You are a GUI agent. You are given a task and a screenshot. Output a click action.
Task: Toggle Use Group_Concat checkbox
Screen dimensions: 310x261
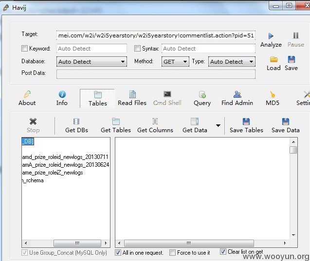24,253
